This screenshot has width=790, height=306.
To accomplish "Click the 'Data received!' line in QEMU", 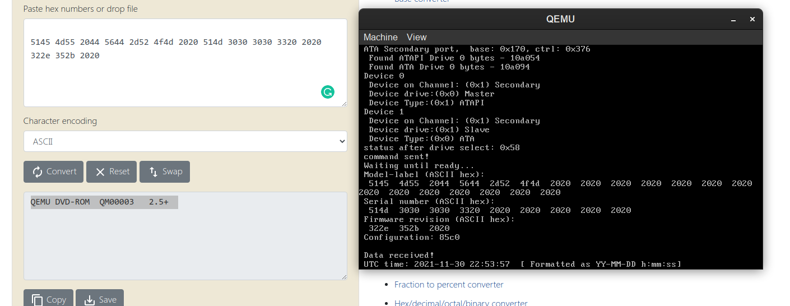I will (399, 255).
